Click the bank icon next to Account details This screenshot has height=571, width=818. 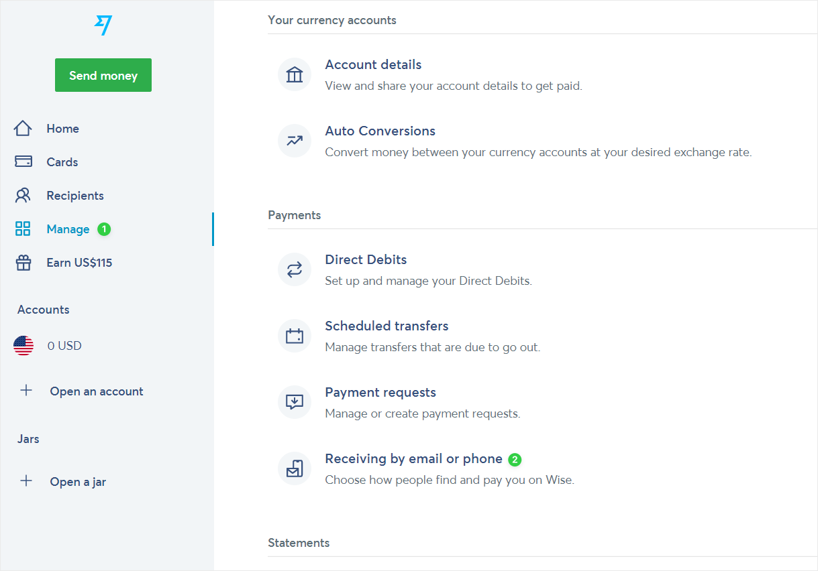(294, 74)
